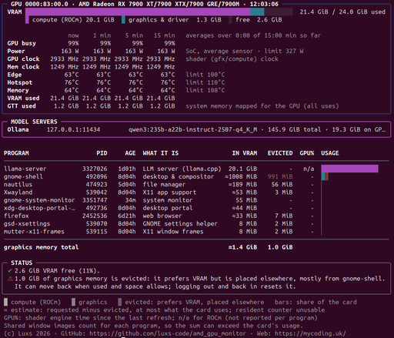Click the 'GTT used' row label
Screen dimensions: 394x338
[x=22, y=106]
